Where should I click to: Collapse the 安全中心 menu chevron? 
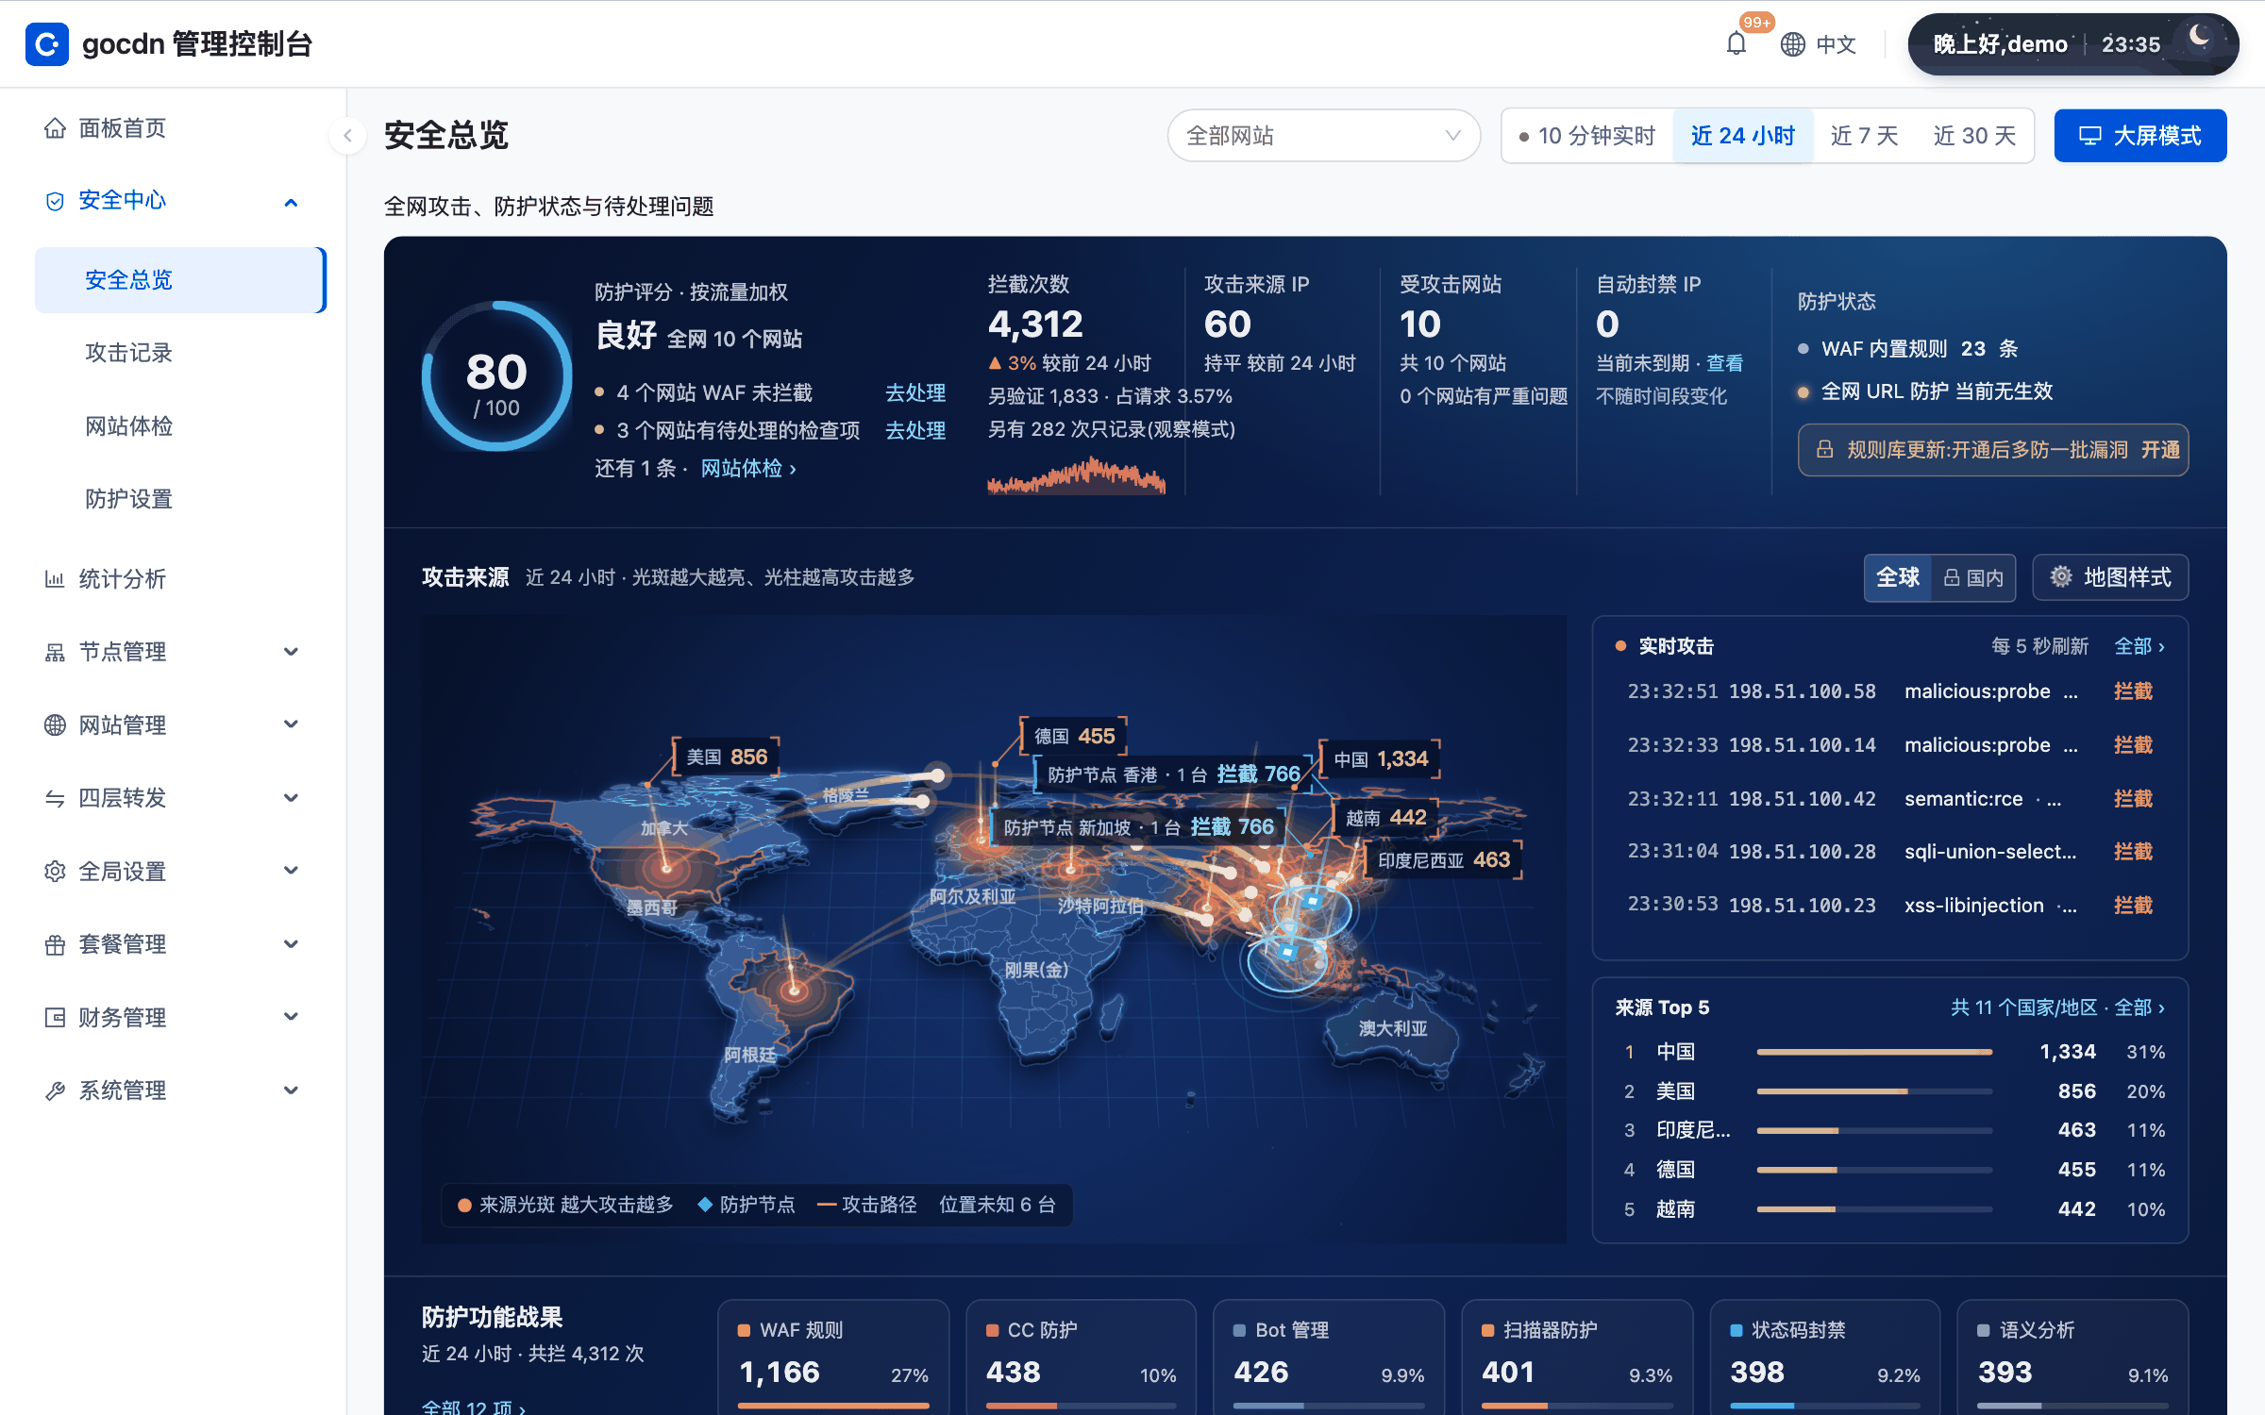pyautogui.click(x=291, y=202)
